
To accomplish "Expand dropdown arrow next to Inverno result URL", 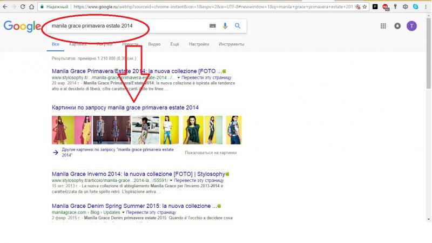I will coord(171,181).
